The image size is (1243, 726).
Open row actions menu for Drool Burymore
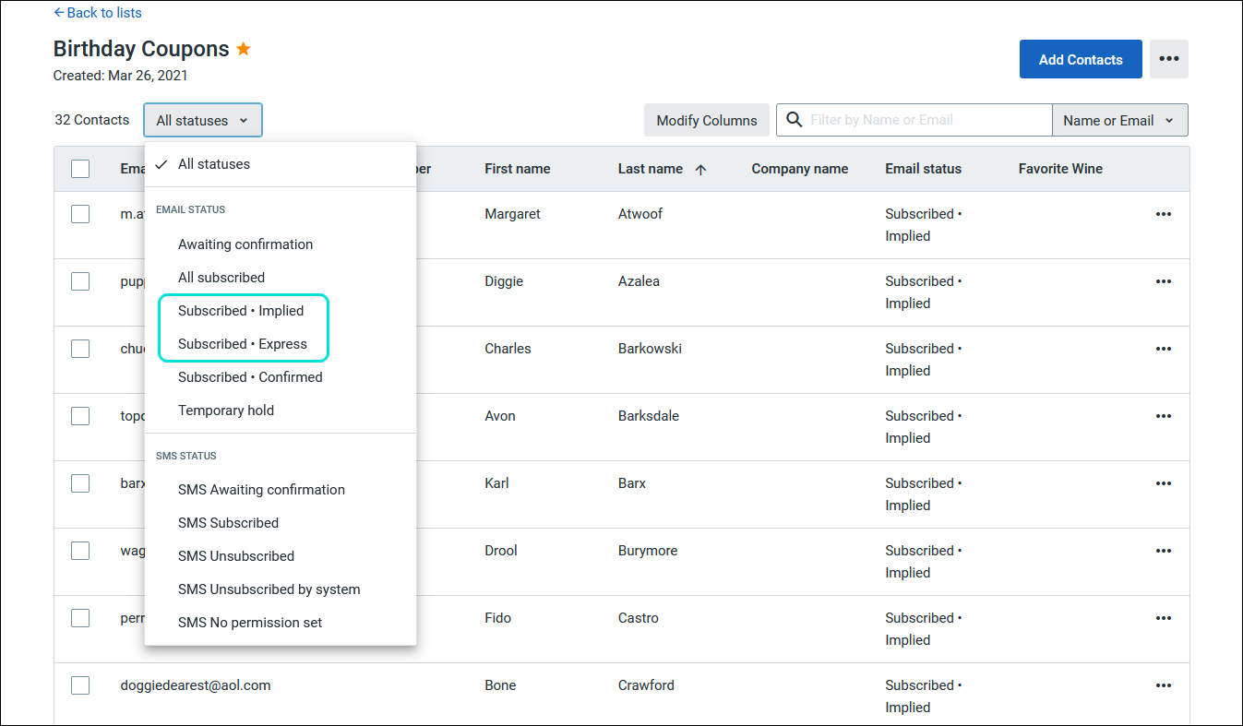coord(1164,551)
